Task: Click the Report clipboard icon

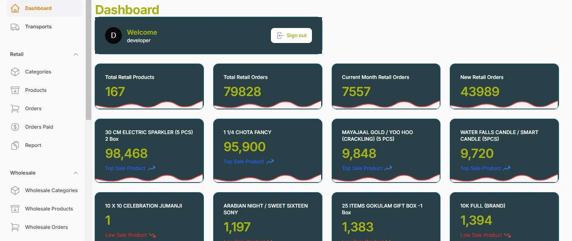Action: click(15, 145)
